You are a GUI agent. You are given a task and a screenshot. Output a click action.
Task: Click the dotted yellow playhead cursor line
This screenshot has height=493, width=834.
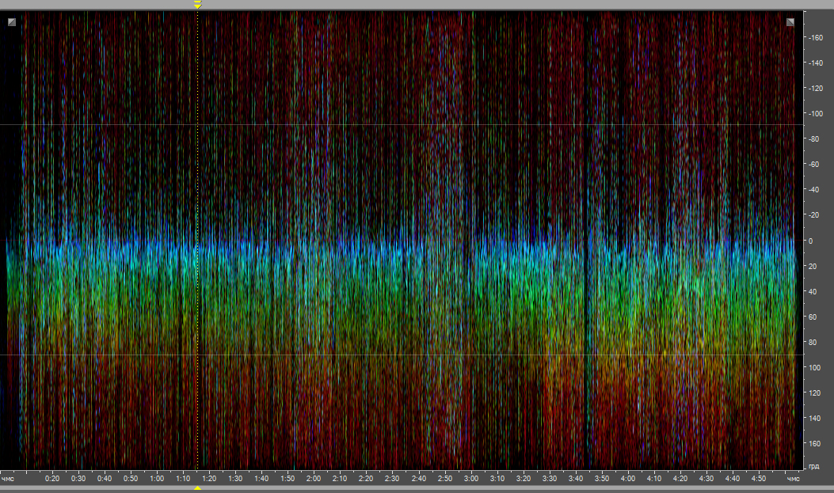[197, 240]
